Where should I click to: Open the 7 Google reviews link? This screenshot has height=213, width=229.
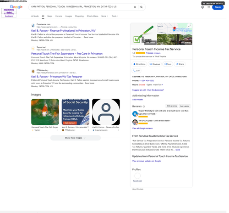153,53
